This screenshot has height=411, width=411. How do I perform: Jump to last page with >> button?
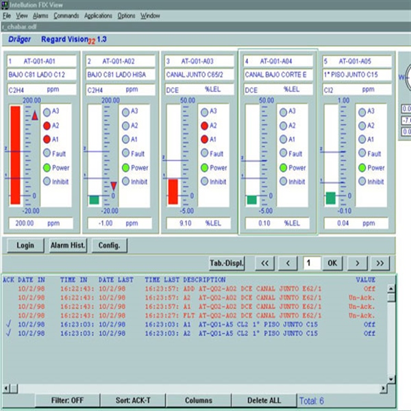tap(379, 263)
